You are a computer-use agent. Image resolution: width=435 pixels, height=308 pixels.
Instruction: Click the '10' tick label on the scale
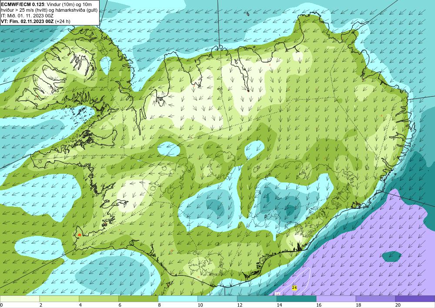point(200,305)
